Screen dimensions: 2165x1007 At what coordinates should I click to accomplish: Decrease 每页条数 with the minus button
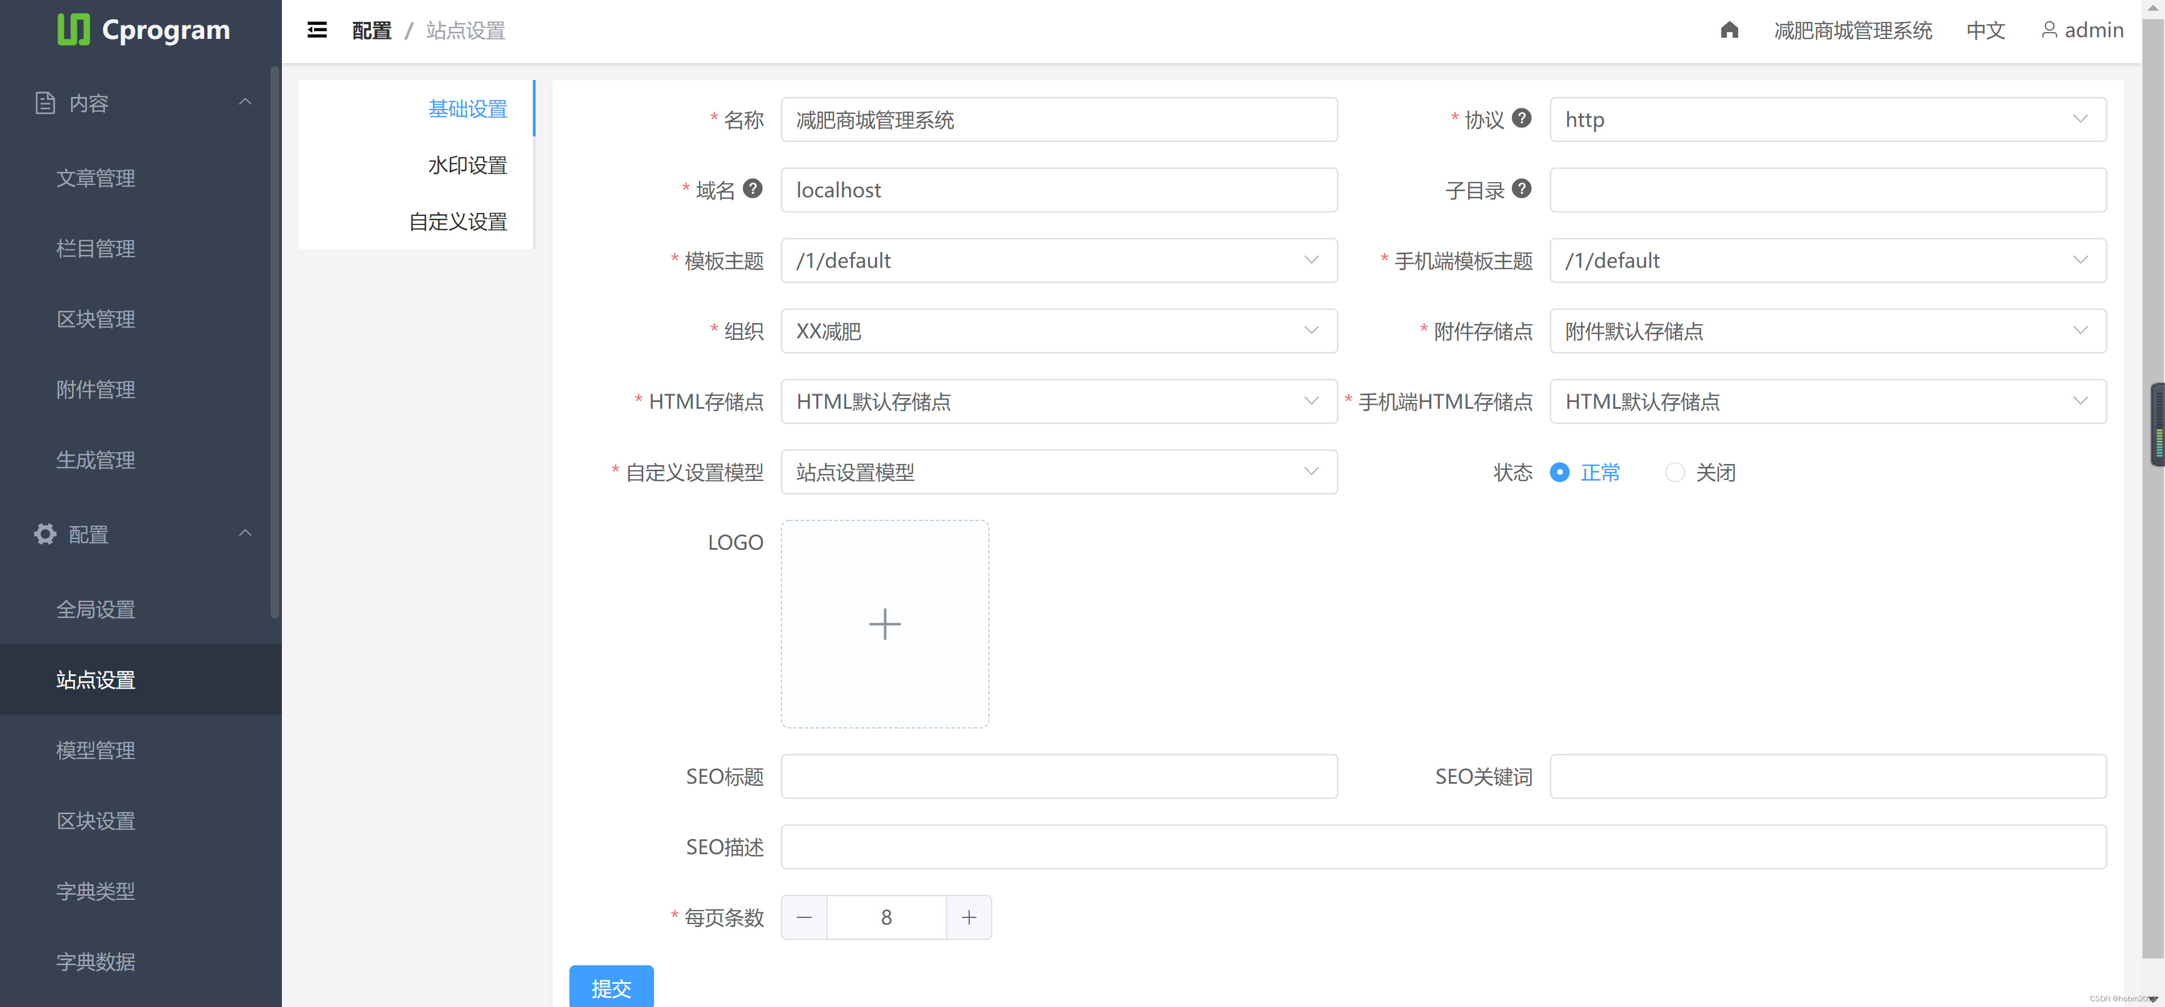click(805, 917)
